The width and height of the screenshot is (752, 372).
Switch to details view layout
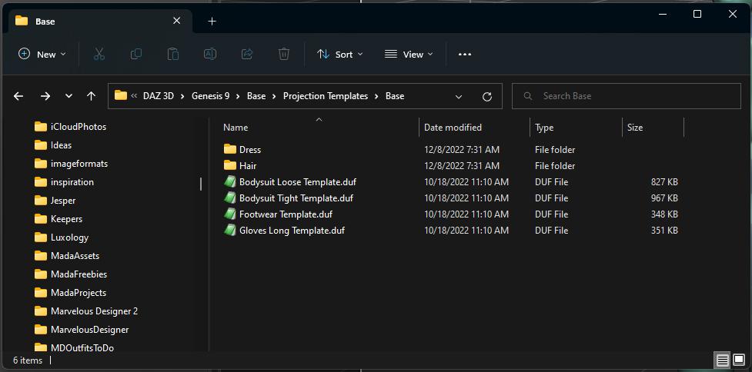[722, 360]
